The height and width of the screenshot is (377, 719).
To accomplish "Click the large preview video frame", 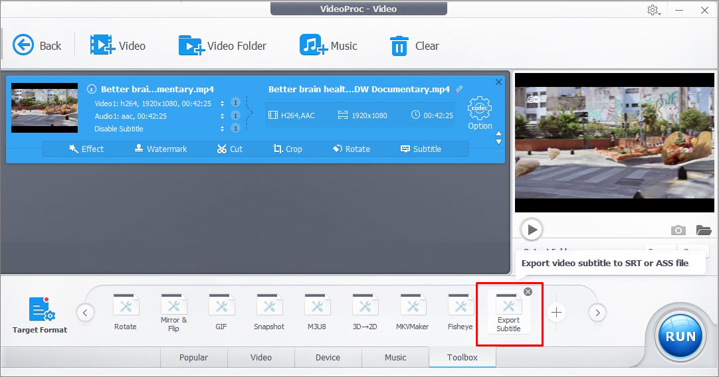I will click(615, 143).
